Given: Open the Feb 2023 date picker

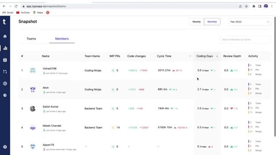Looking at the screenshot, I should coord(249,22).
